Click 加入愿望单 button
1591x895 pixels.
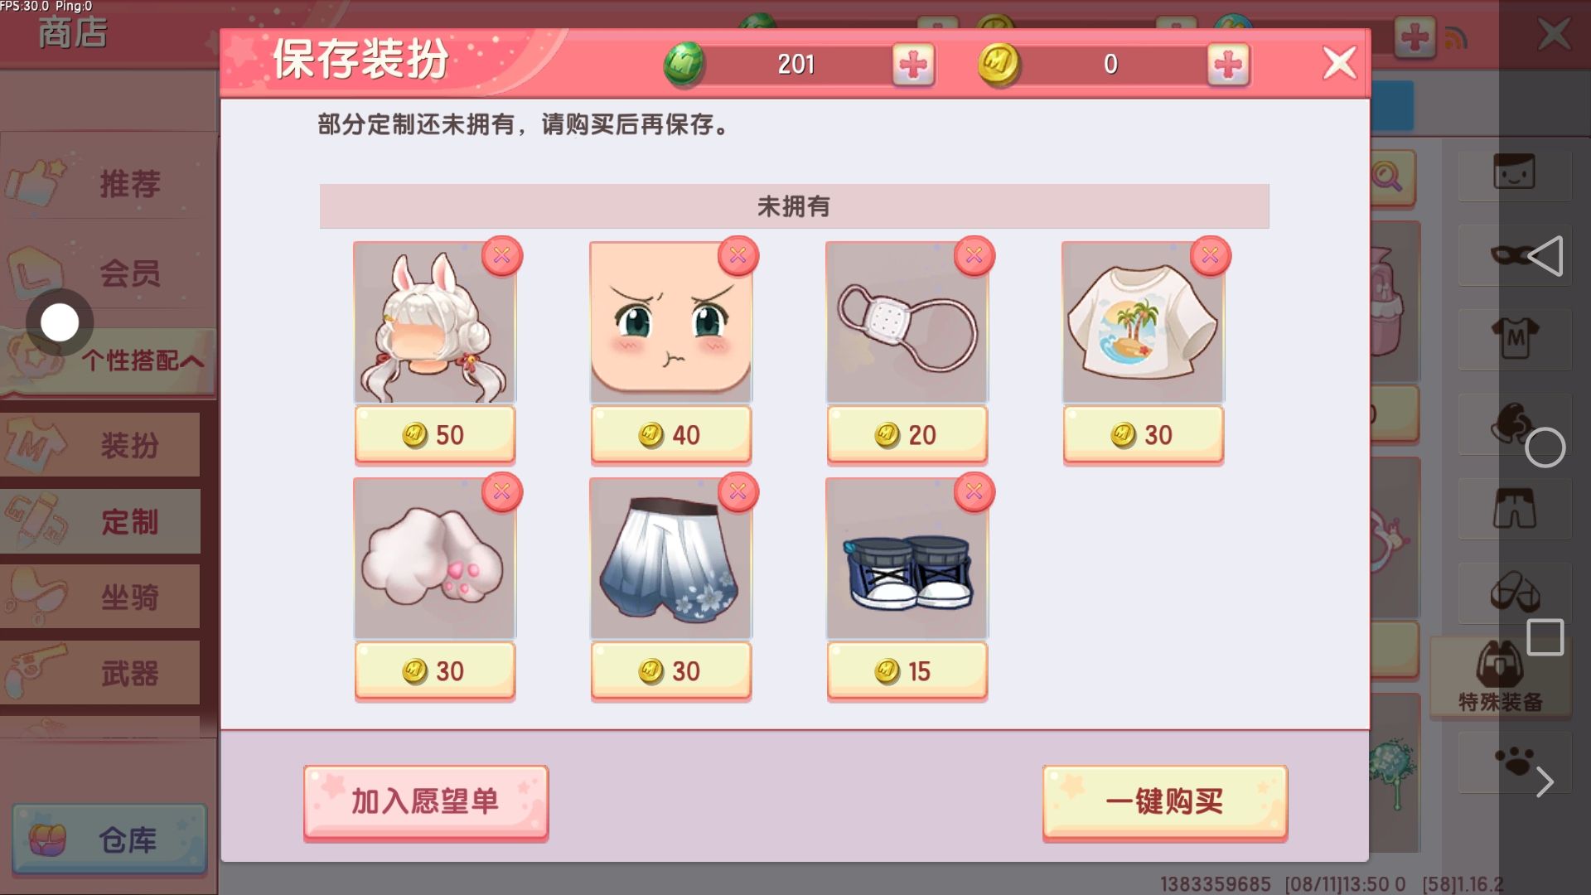click(426, 802)
